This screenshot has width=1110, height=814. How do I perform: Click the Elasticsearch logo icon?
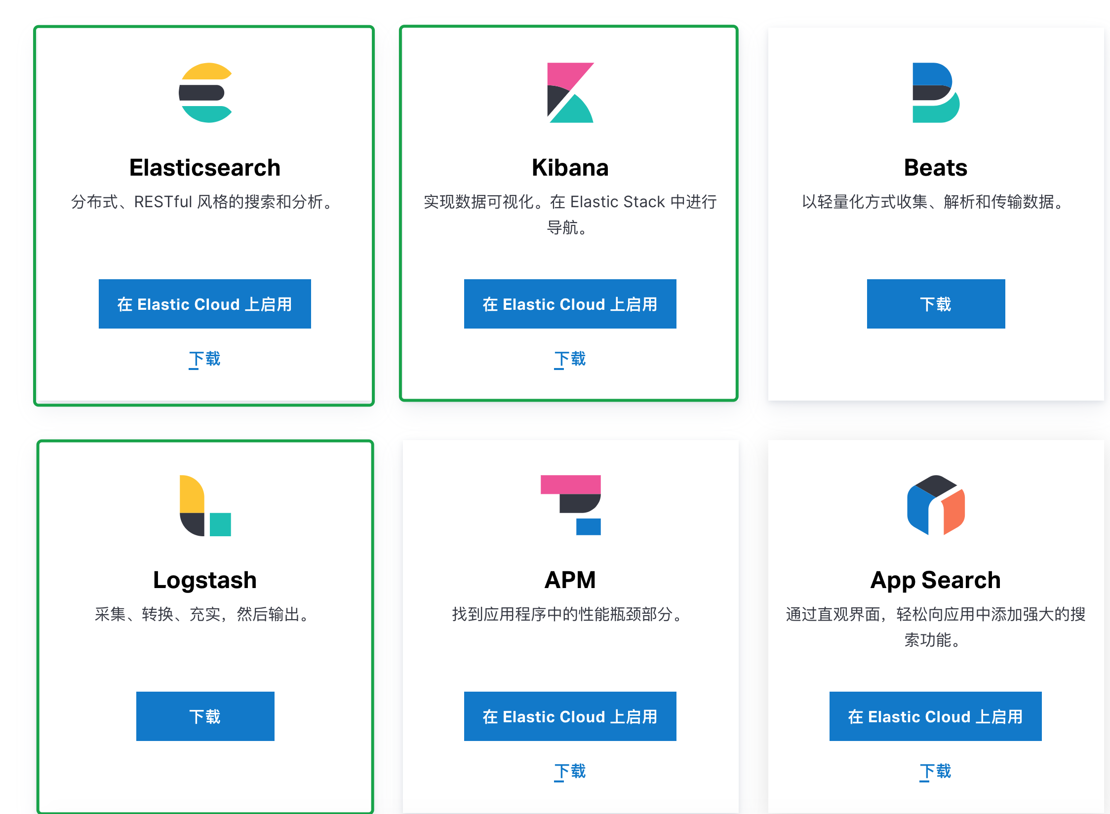(205, 93)
